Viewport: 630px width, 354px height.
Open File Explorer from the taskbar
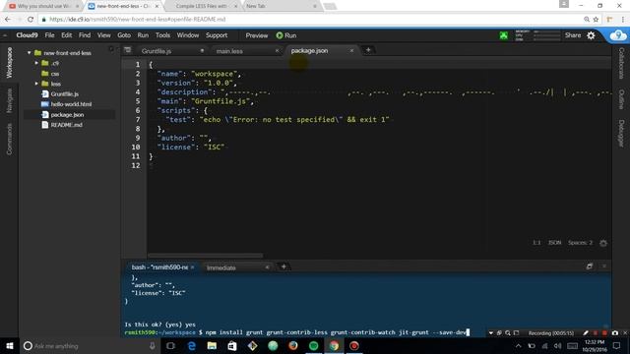click(212, 345)
